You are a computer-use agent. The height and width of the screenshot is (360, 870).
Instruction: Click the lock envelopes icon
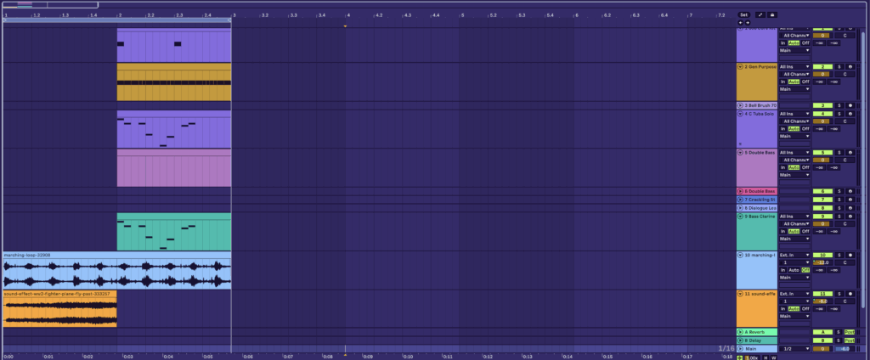[x=772, y=14]
